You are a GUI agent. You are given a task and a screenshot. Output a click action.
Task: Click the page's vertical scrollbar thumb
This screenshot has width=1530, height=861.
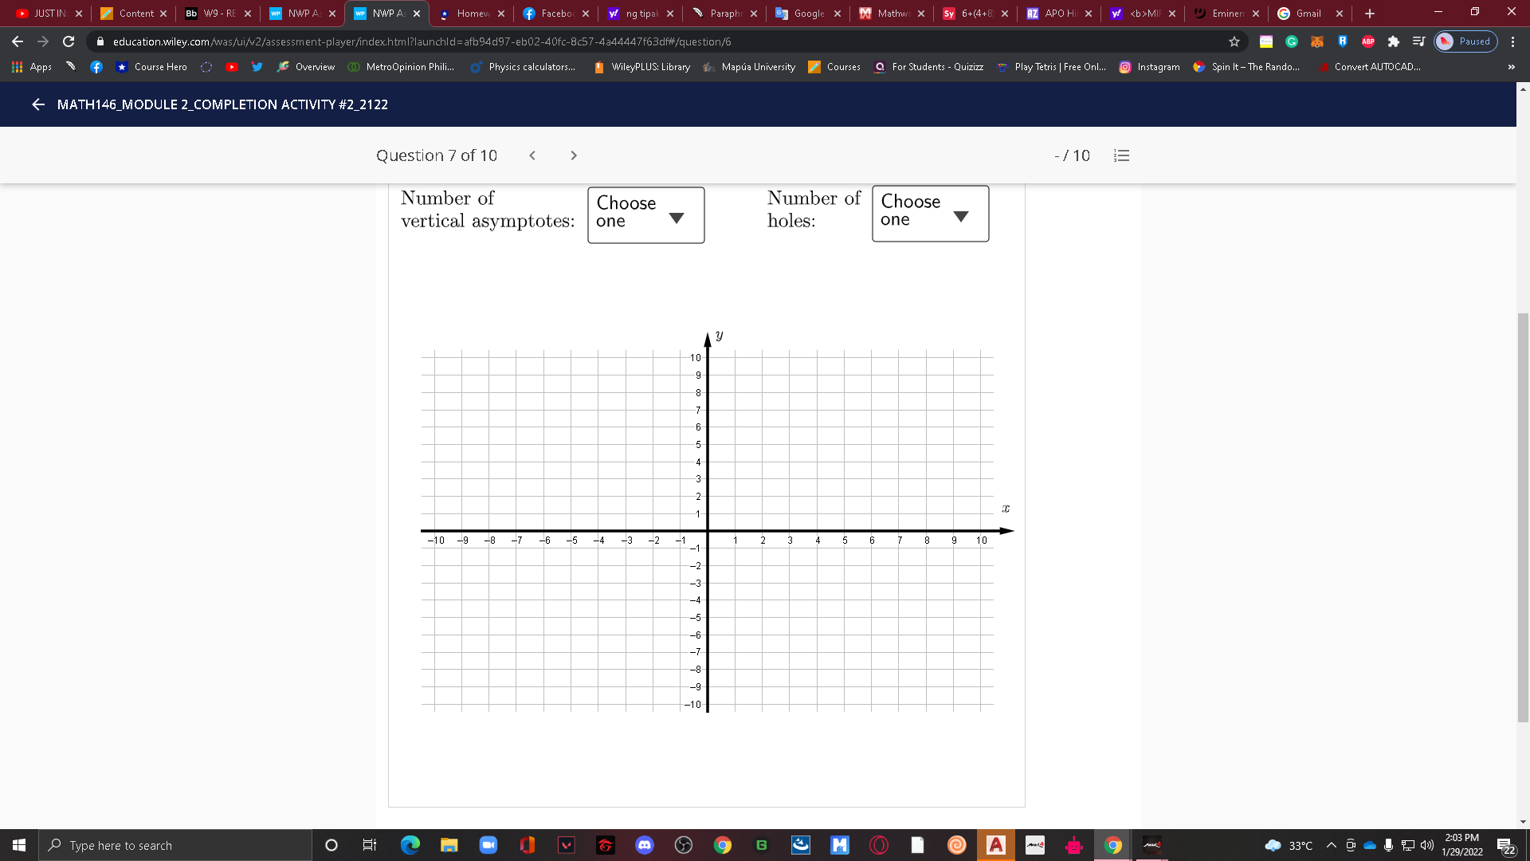[1523, 518]
